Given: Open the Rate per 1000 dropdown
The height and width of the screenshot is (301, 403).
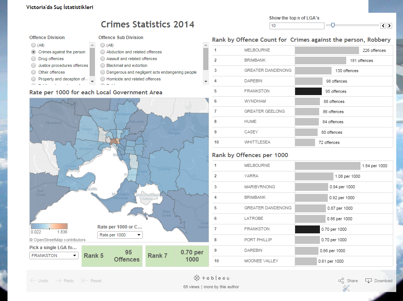Looking at the screenshot, I should (x=120, y=234).
